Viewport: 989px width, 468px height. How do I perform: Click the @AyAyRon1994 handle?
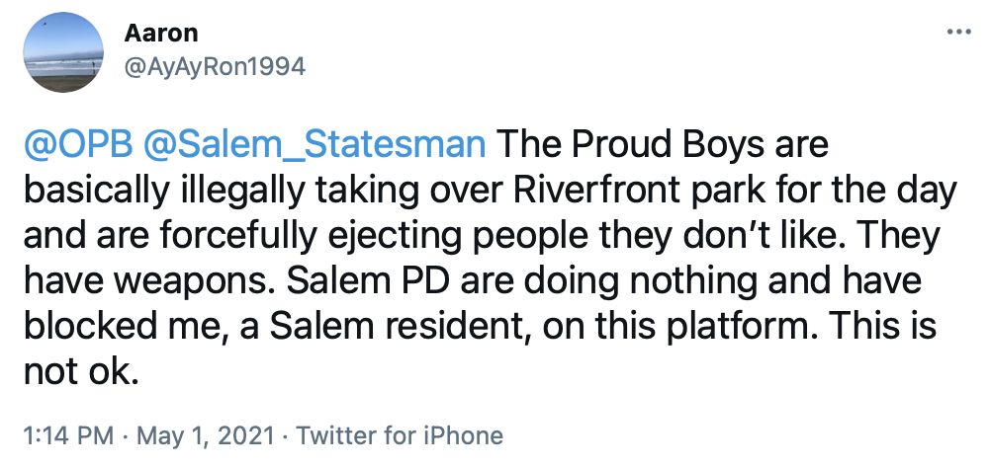pos(215,65)
